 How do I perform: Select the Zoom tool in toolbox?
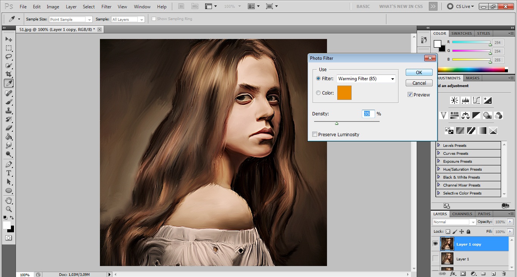(8, 209)
